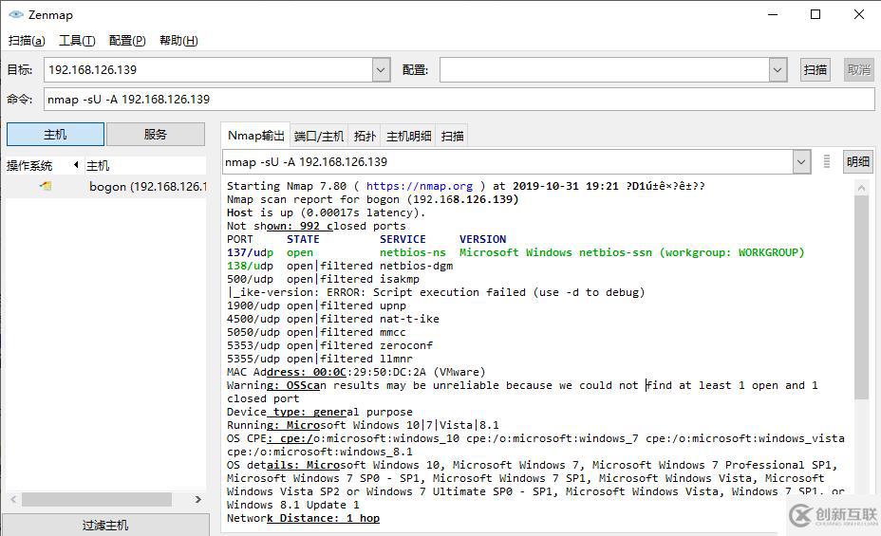Image resolution: width=881 pixels, height=536 pixels.
Task: Click the 'Device type: general purpose' line
Action: pos(319,412)
